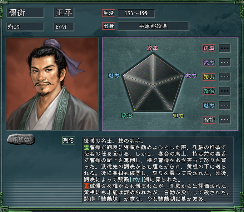Image resolution: width=244 pixels, height=212 pixels.
Task: Select the 統率 stat label button
Action: (x=209, y=48)
